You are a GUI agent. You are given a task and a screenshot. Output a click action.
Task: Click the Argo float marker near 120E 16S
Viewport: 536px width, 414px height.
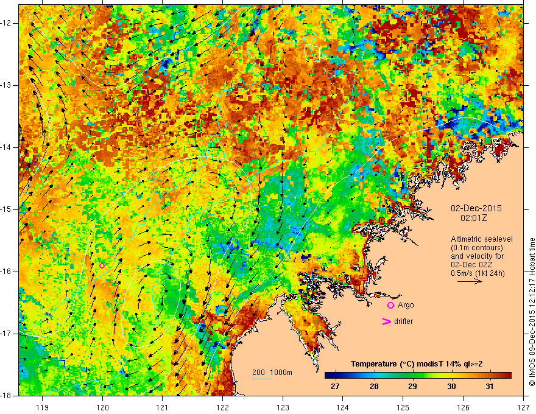pos(102,266)
